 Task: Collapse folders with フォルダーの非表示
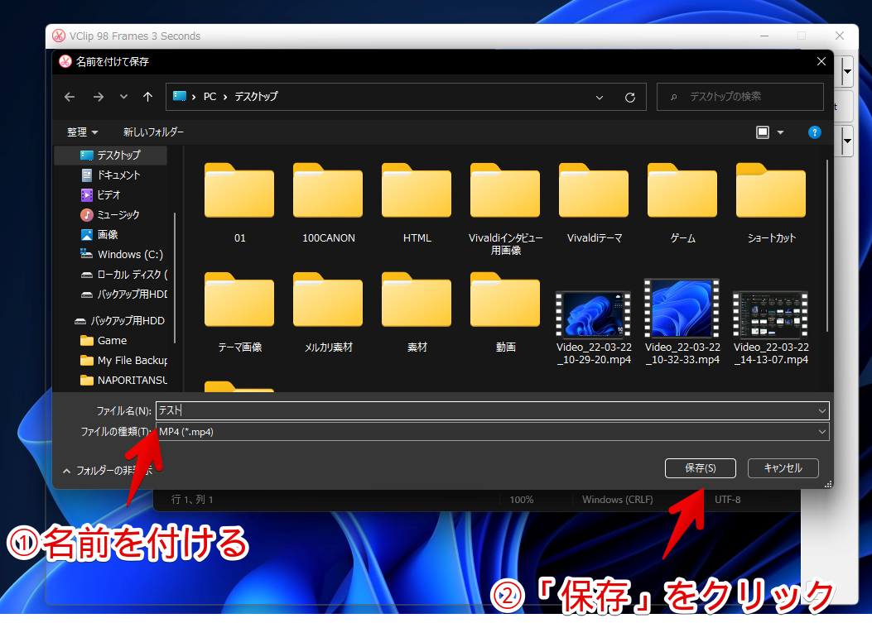108,471
